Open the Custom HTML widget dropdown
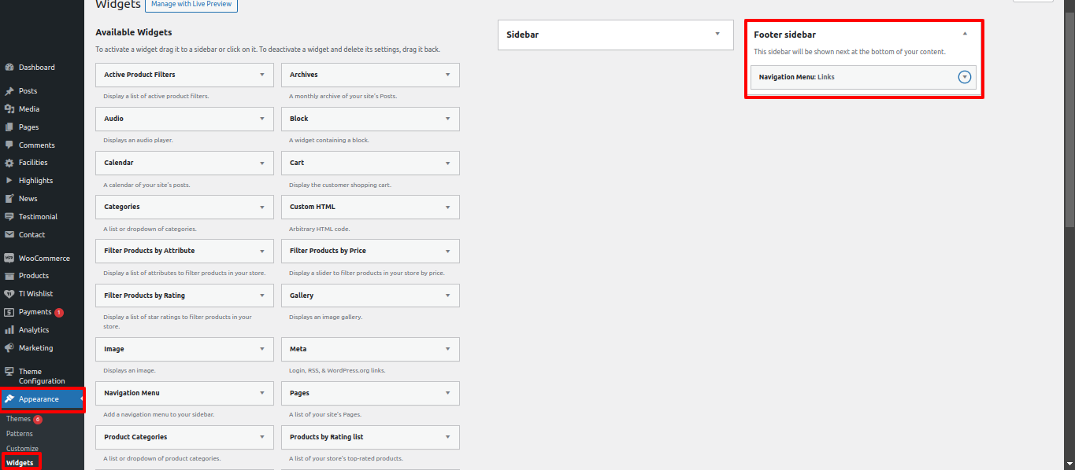 [447, 207]
